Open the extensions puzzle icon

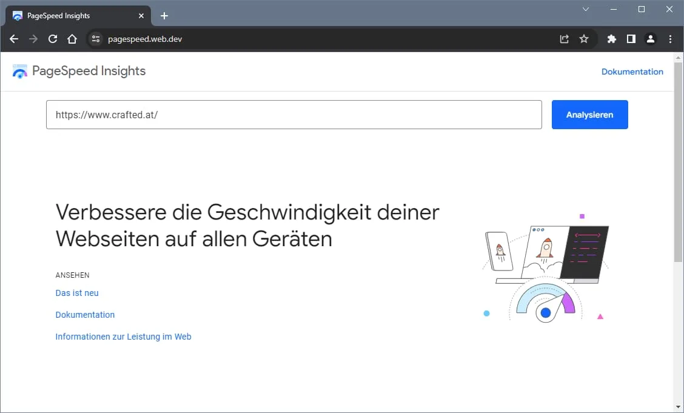click(x=612, y=39)
